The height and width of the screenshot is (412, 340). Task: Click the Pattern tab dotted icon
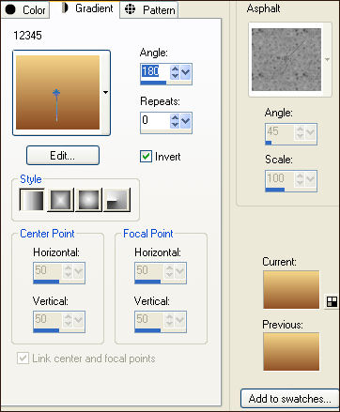coord(130,9)
